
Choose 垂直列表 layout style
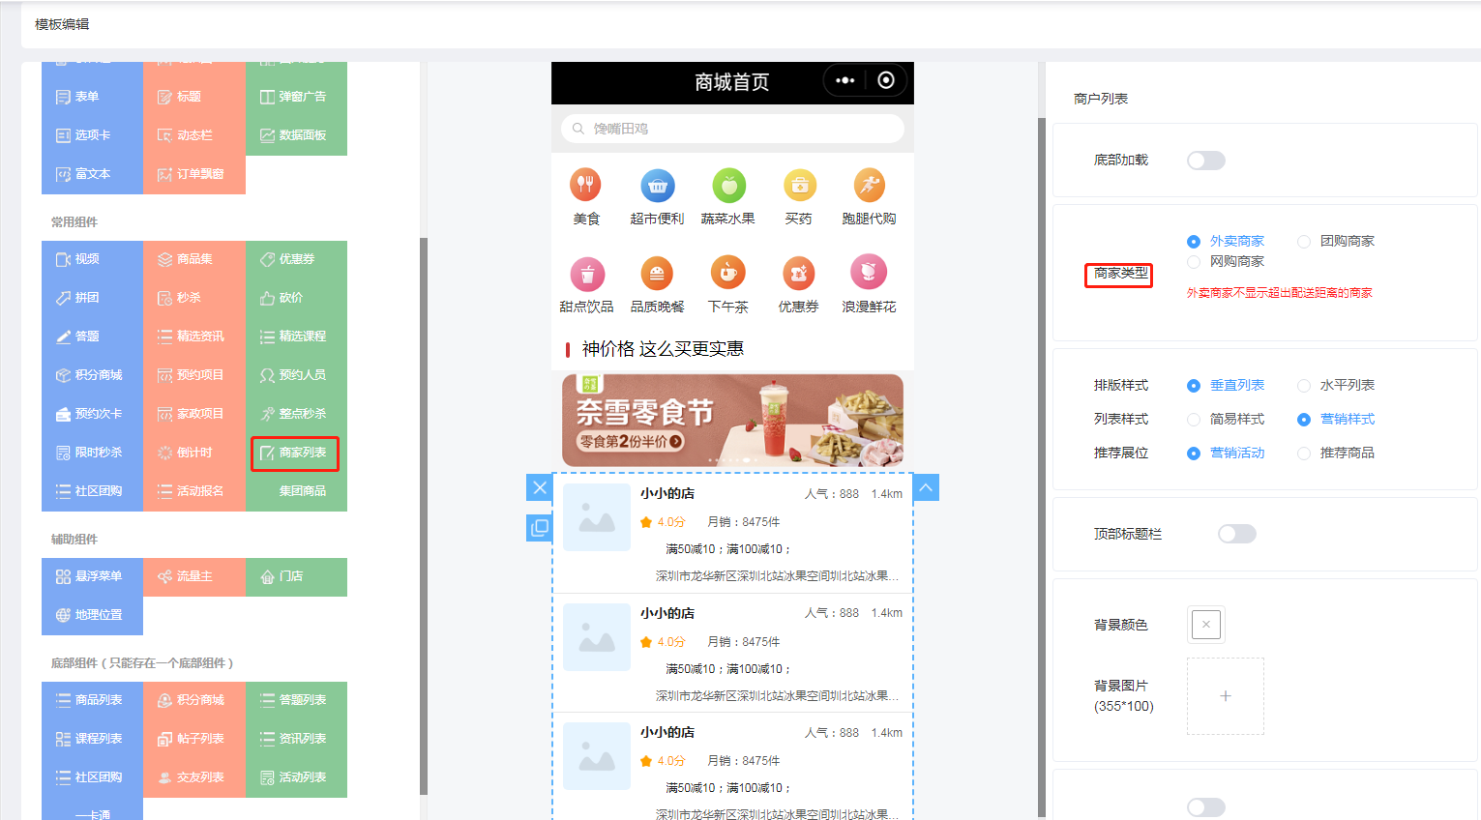pos(1226,385)
